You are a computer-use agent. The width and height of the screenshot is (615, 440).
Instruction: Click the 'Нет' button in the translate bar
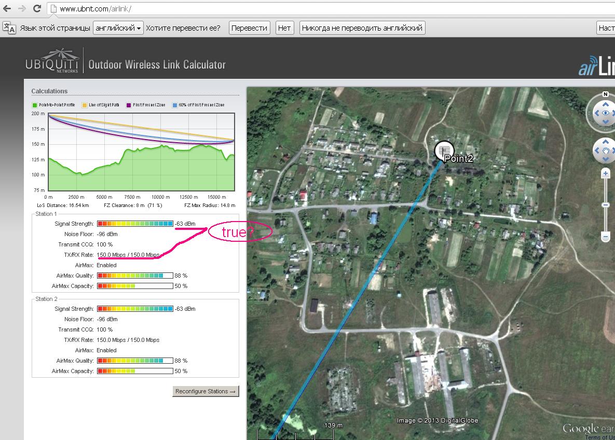284,28
